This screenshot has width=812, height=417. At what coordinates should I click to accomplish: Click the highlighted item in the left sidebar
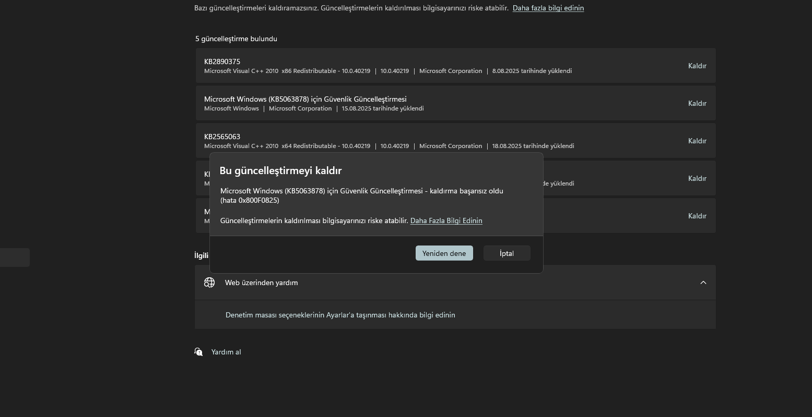tap(15, 257)
